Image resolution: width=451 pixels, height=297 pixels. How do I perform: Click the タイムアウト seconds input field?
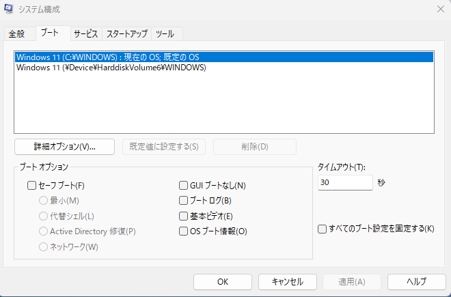point(344,183)
